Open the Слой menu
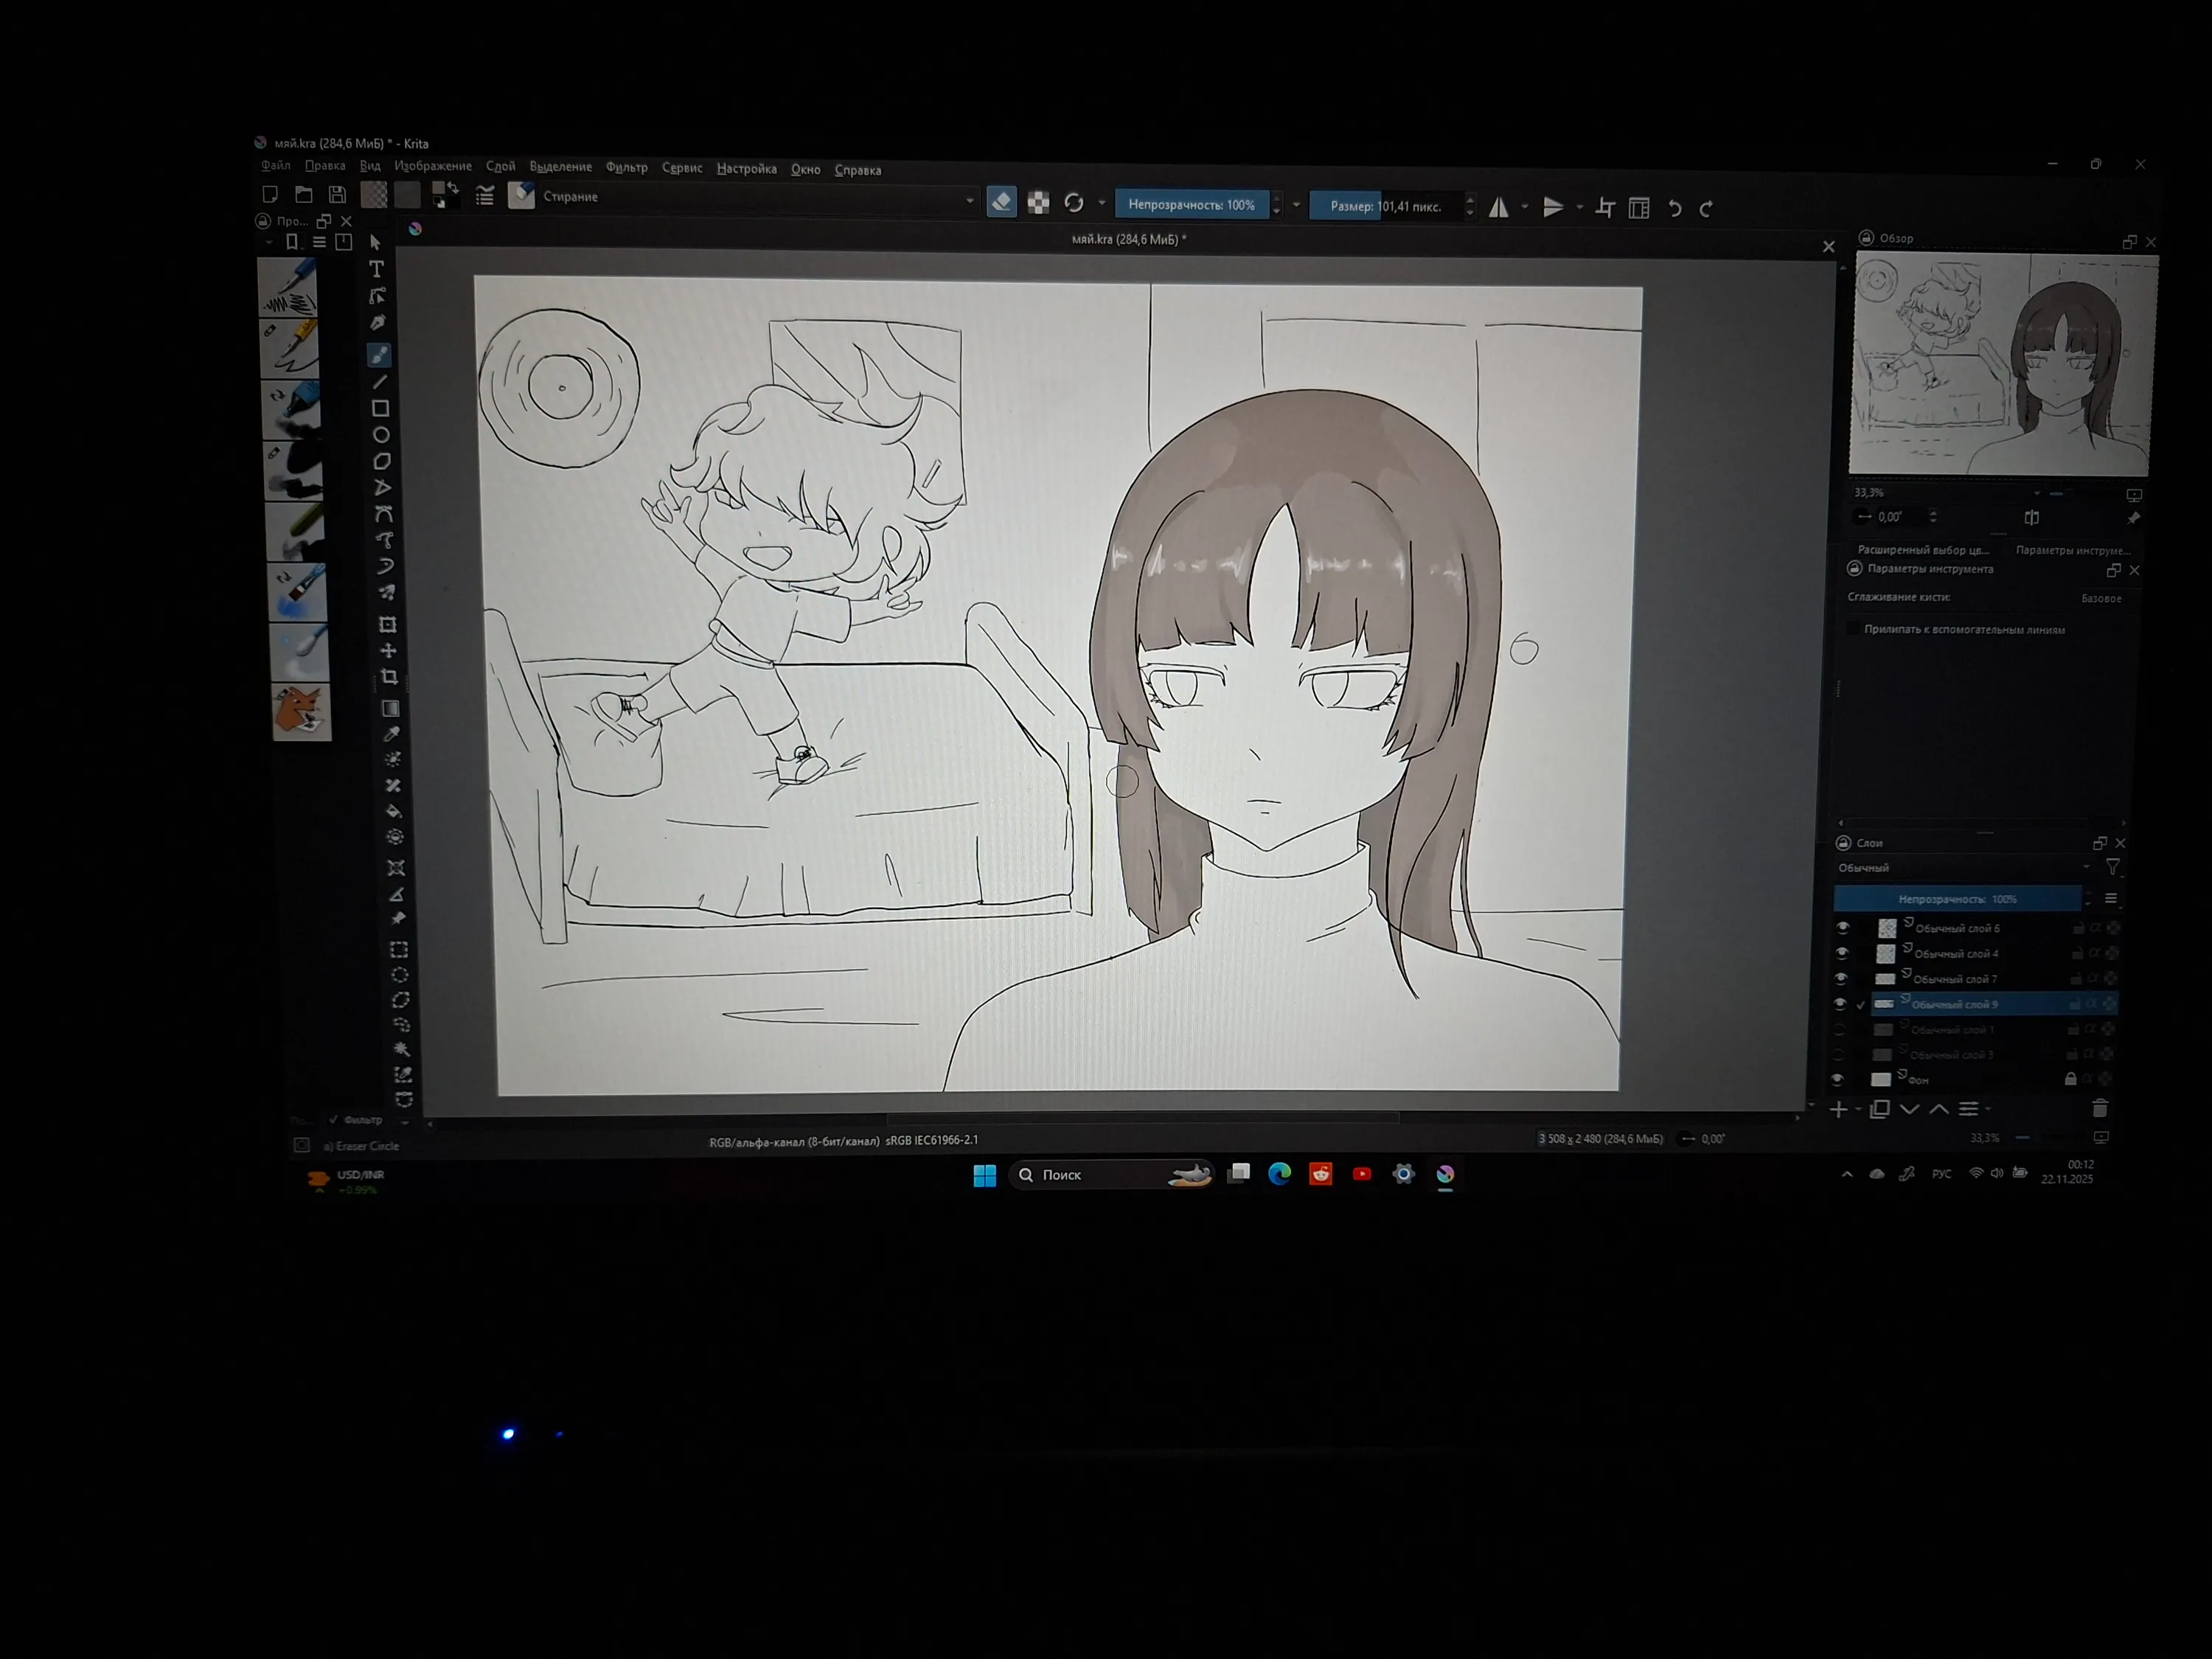Image resolution: width=2212 pixels, height=1659 pixels. [x=500, y=167]
